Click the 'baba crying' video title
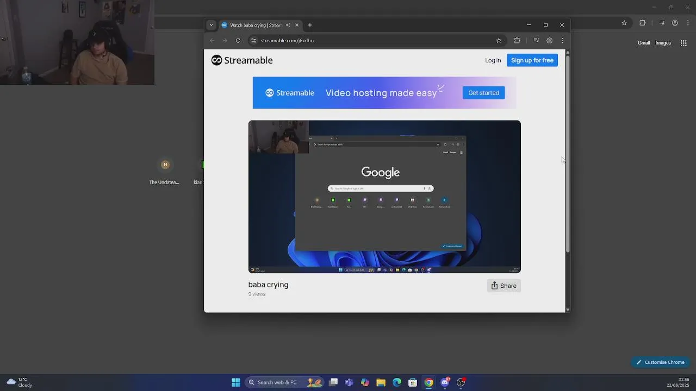 click(x=268, y=285)
